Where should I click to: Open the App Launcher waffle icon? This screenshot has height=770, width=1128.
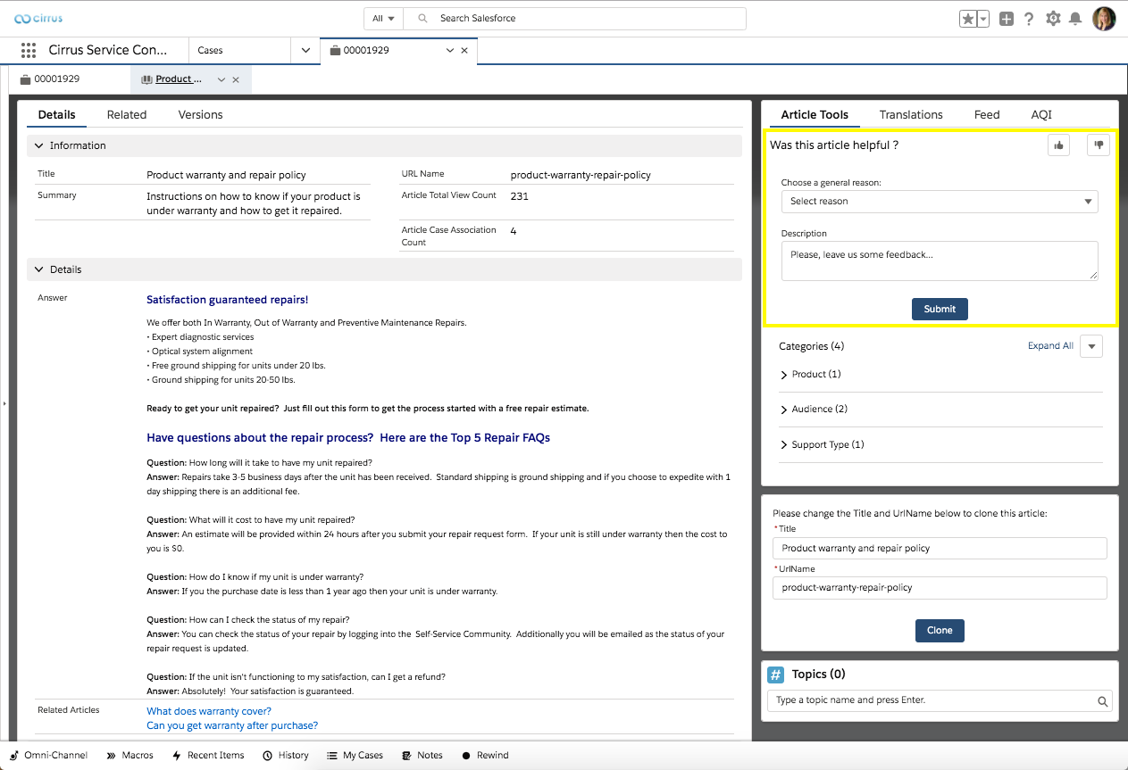[x=28, y=50]
